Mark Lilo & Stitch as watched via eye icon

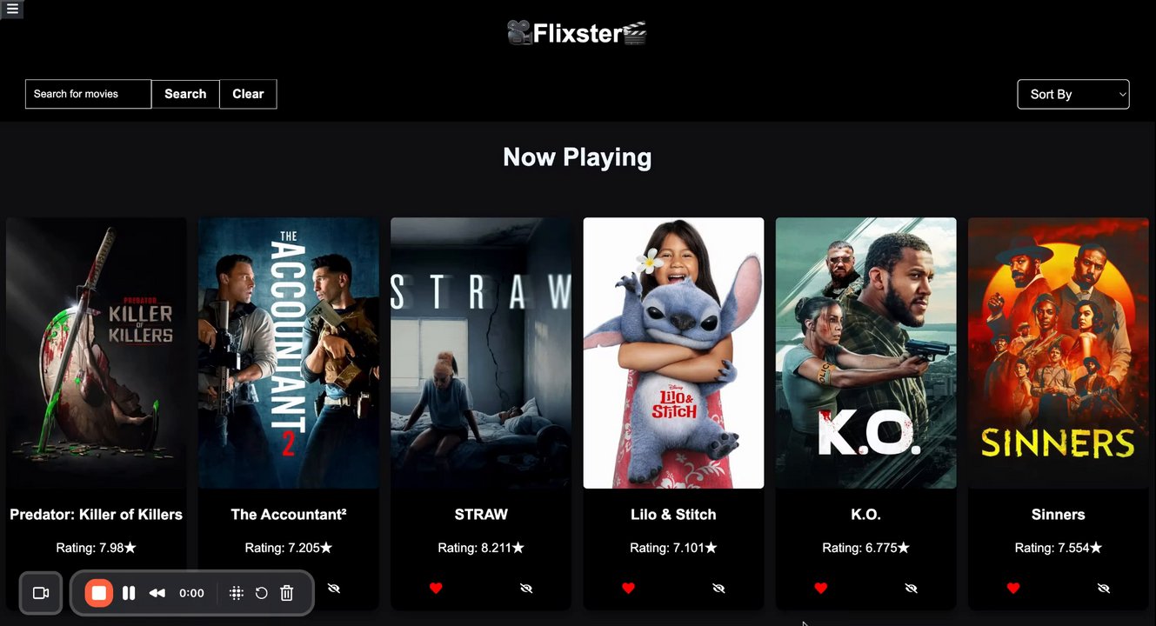(718, 589)
